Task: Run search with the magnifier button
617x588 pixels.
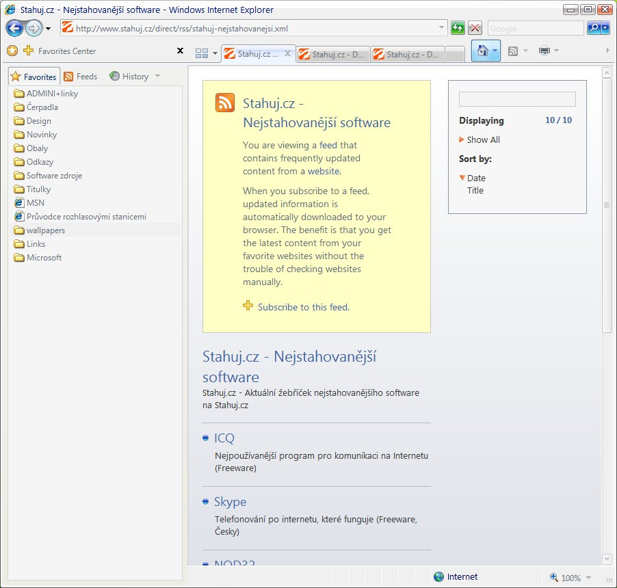Action: [x=594, y=28]
